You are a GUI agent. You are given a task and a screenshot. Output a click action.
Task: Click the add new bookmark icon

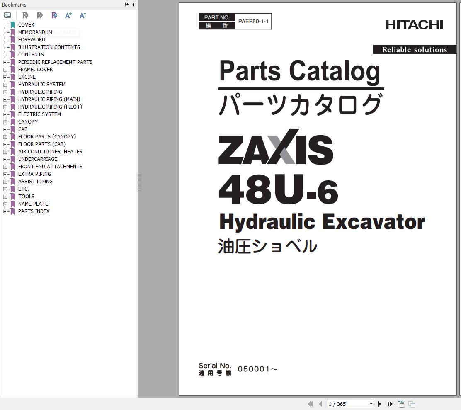pos(40,15)
